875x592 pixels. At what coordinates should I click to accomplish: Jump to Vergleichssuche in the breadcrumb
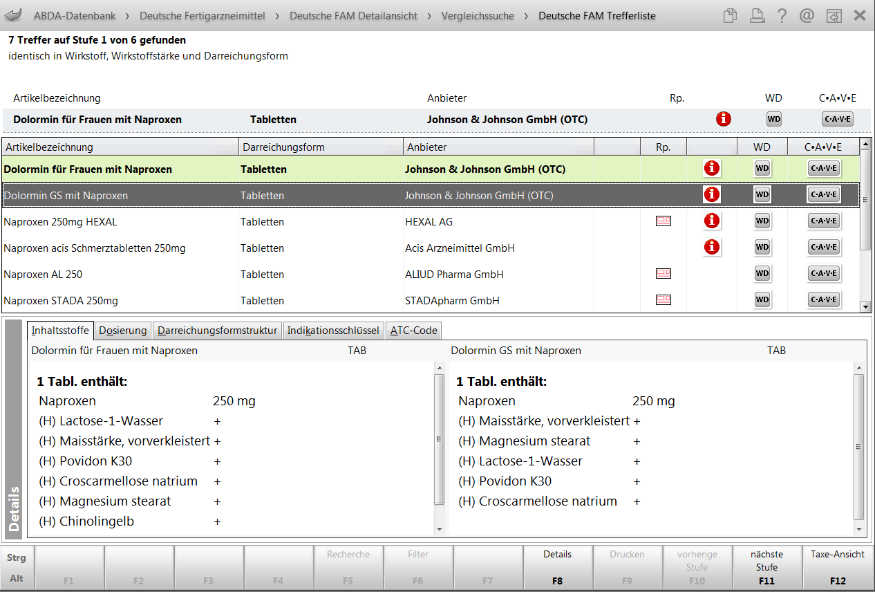(x=478, y=15)
